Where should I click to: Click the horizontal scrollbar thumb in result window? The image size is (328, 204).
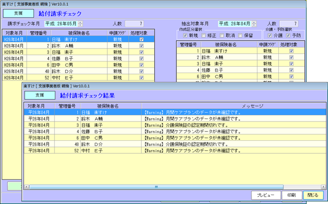156,187
